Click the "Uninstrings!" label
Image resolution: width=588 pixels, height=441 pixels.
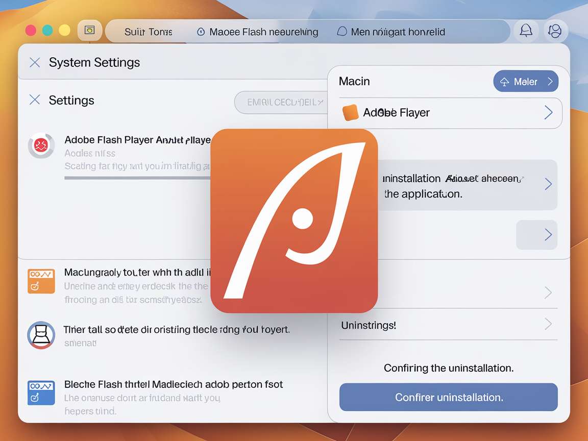(369, 325)
